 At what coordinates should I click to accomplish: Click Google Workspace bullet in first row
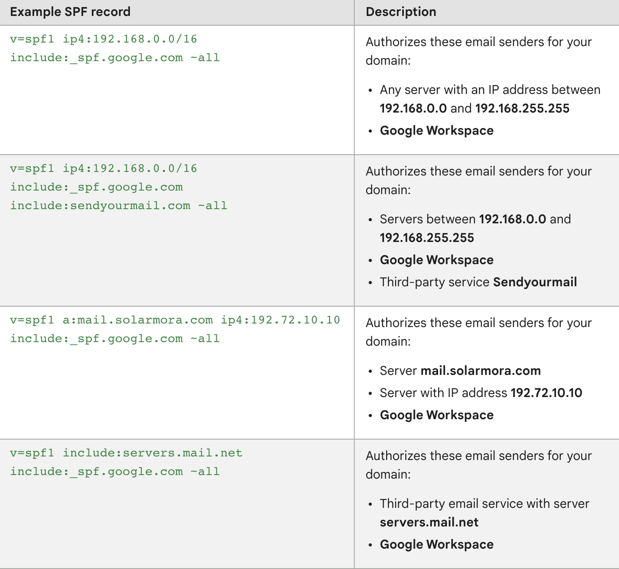(437, 131)
